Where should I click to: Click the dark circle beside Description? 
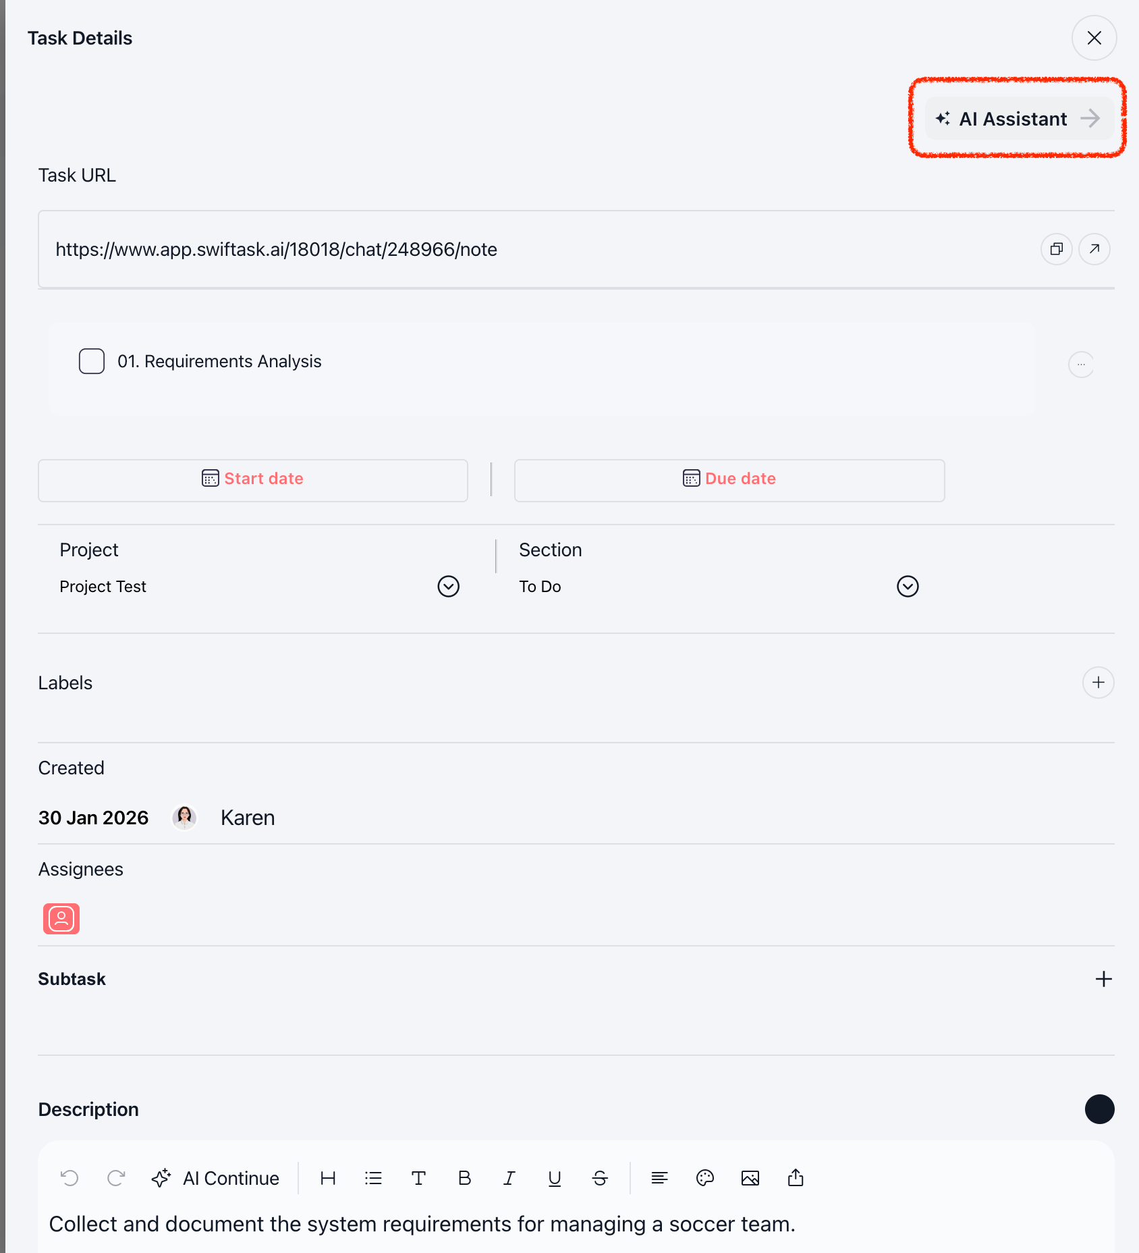[x=1100, y=1109]
